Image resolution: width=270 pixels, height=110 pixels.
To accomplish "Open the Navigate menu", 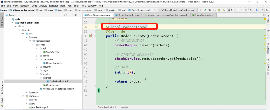I will 25,6.
